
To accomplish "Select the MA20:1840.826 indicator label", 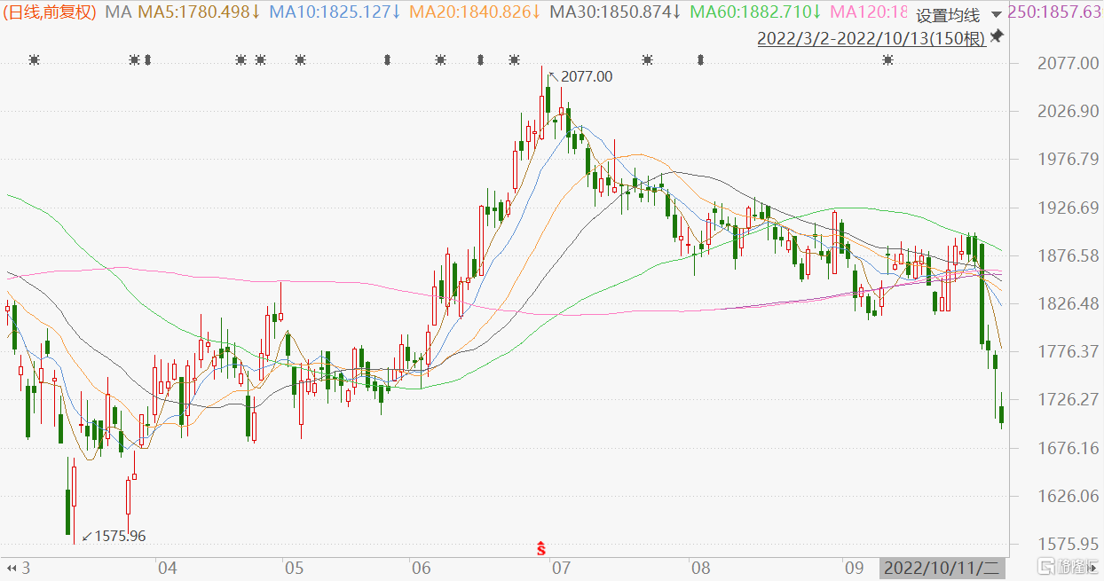I will click(475, 12).
